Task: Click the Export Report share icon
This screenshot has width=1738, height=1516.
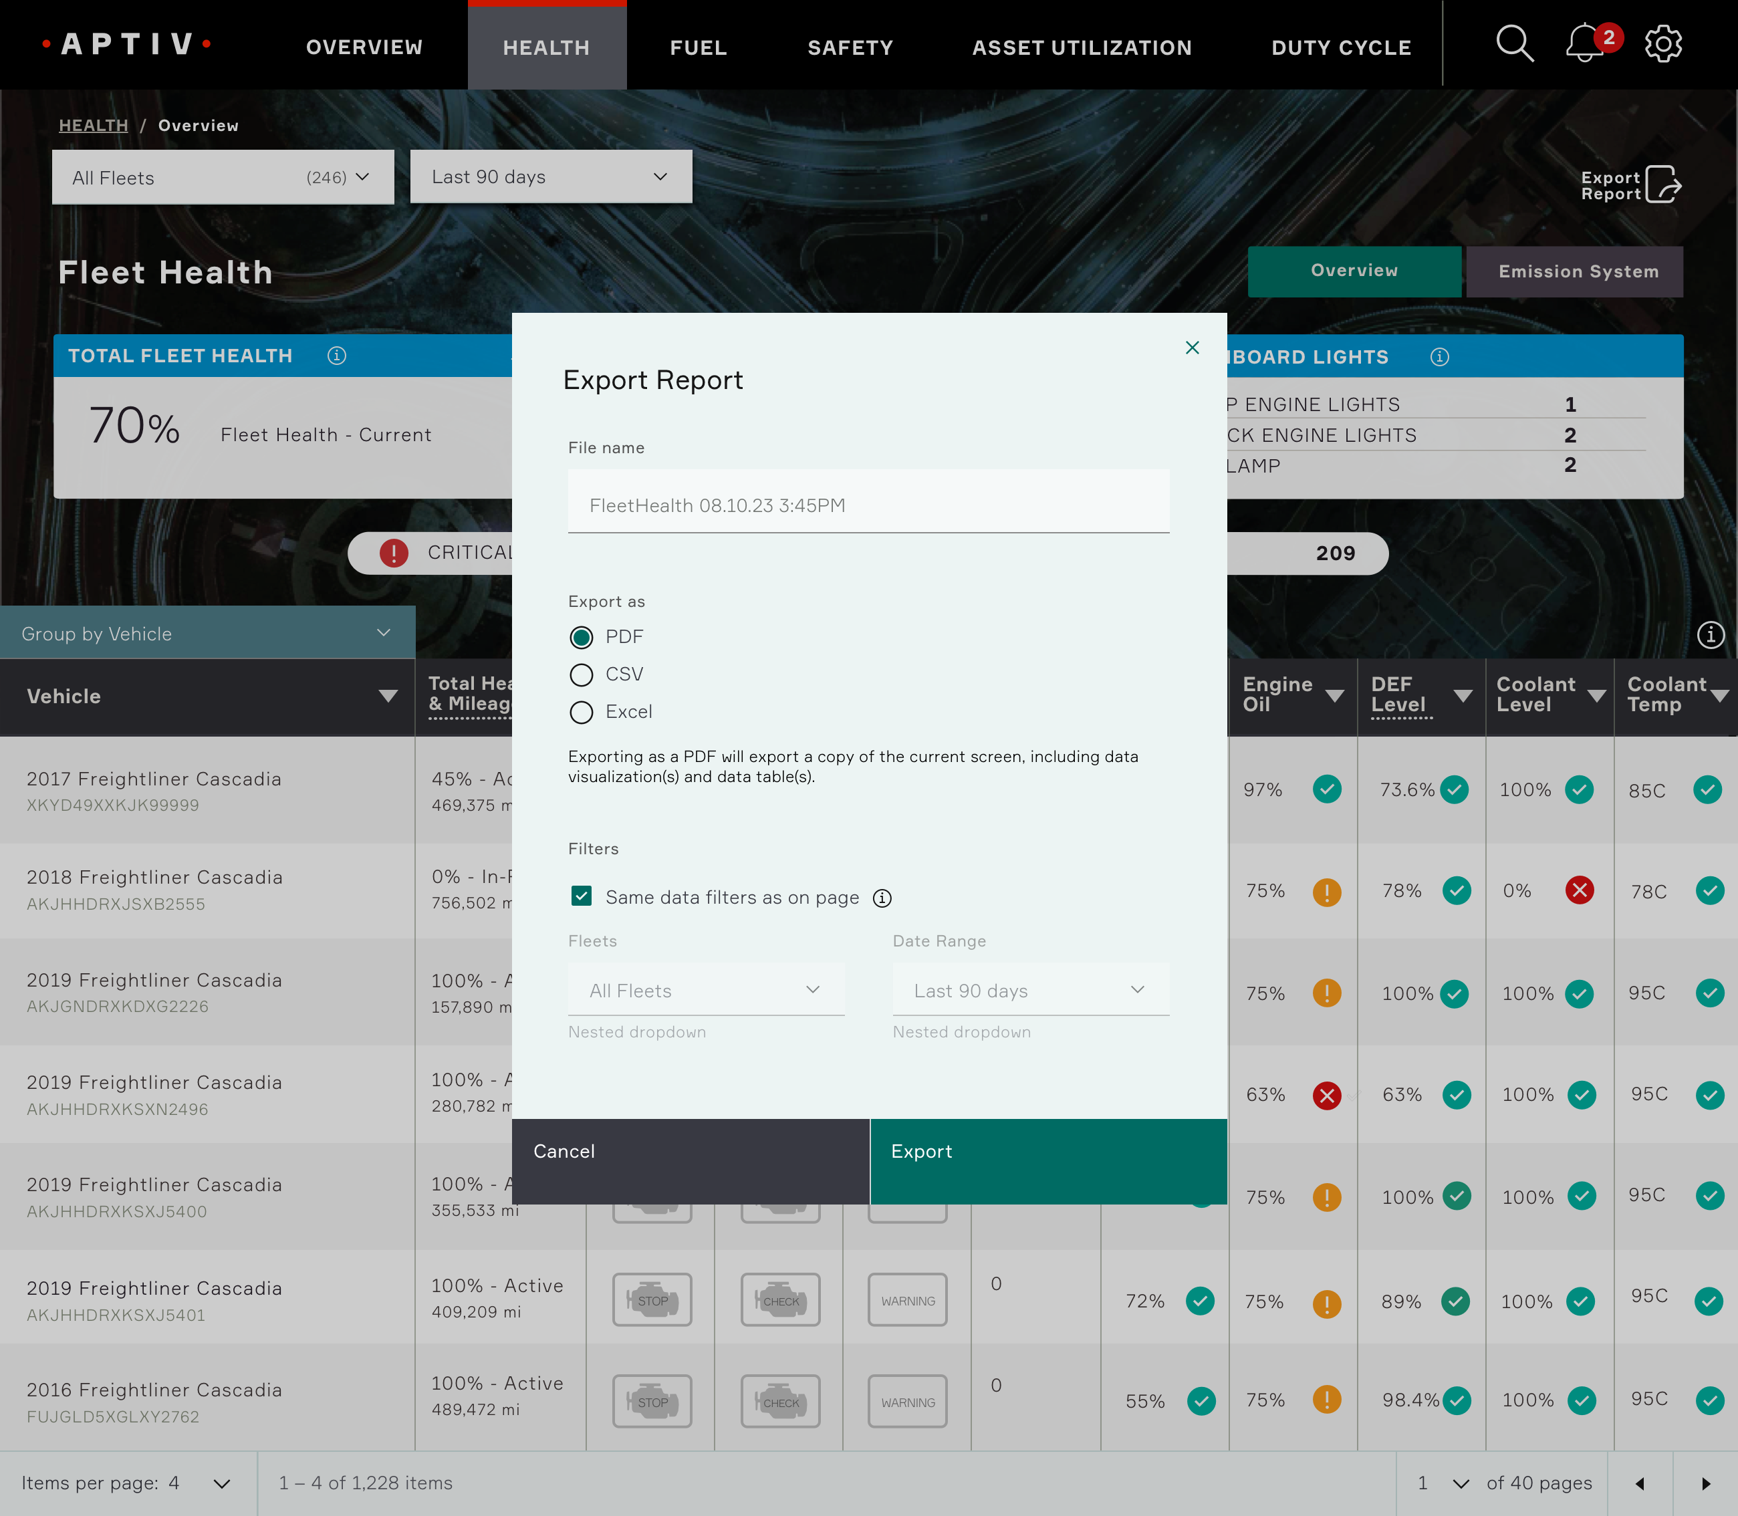Action: (x=1662, y=184)
